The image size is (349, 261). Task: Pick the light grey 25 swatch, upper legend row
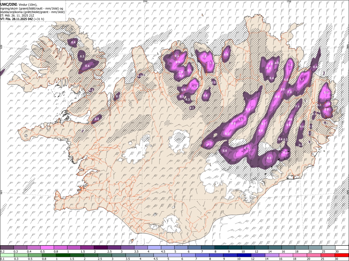click(329, 247)
